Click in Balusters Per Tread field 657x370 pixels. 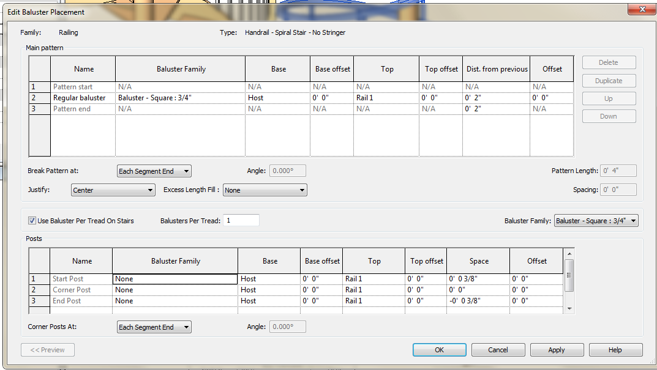click(x=241, y=221)
